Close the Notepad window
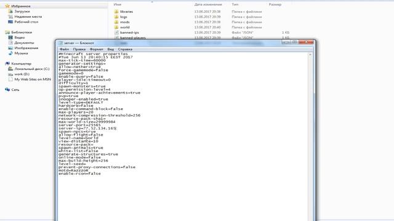This screenshot has width=394, height=221. [307, 42]
